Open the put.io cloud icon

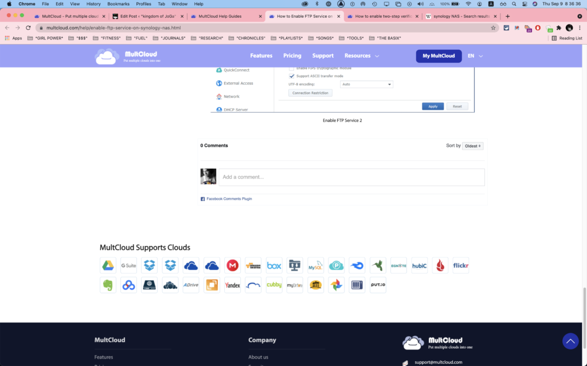coord(378,285)
